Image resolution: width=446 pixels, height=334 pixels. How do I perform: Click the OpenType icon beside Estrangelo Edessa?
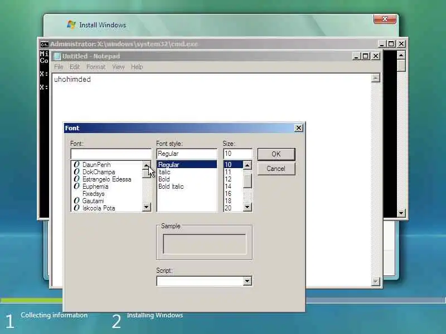[x=76, y=179]
